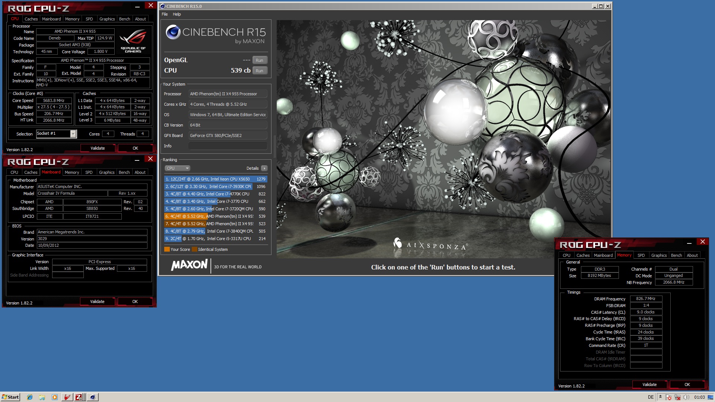Switch to the Cinebench taskbar button
The image size is (715, 402).
[x=93, y=397]
